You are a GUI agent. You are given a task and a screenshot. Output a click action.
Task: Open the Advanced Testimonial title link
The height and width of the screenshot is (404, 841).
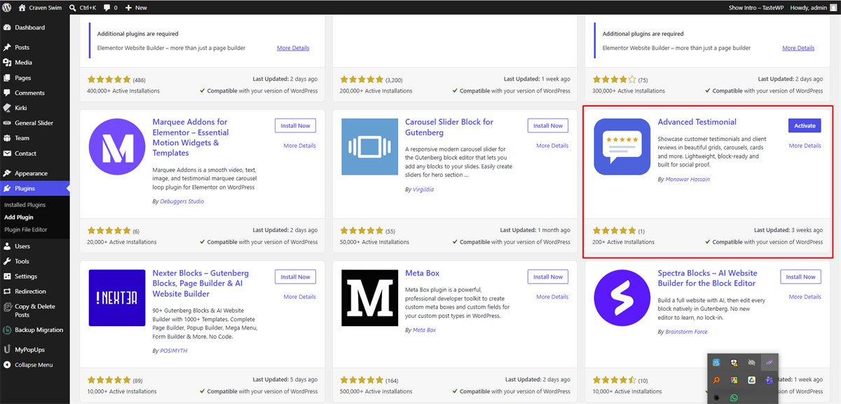pyautogui.click(x=697, y=122)
